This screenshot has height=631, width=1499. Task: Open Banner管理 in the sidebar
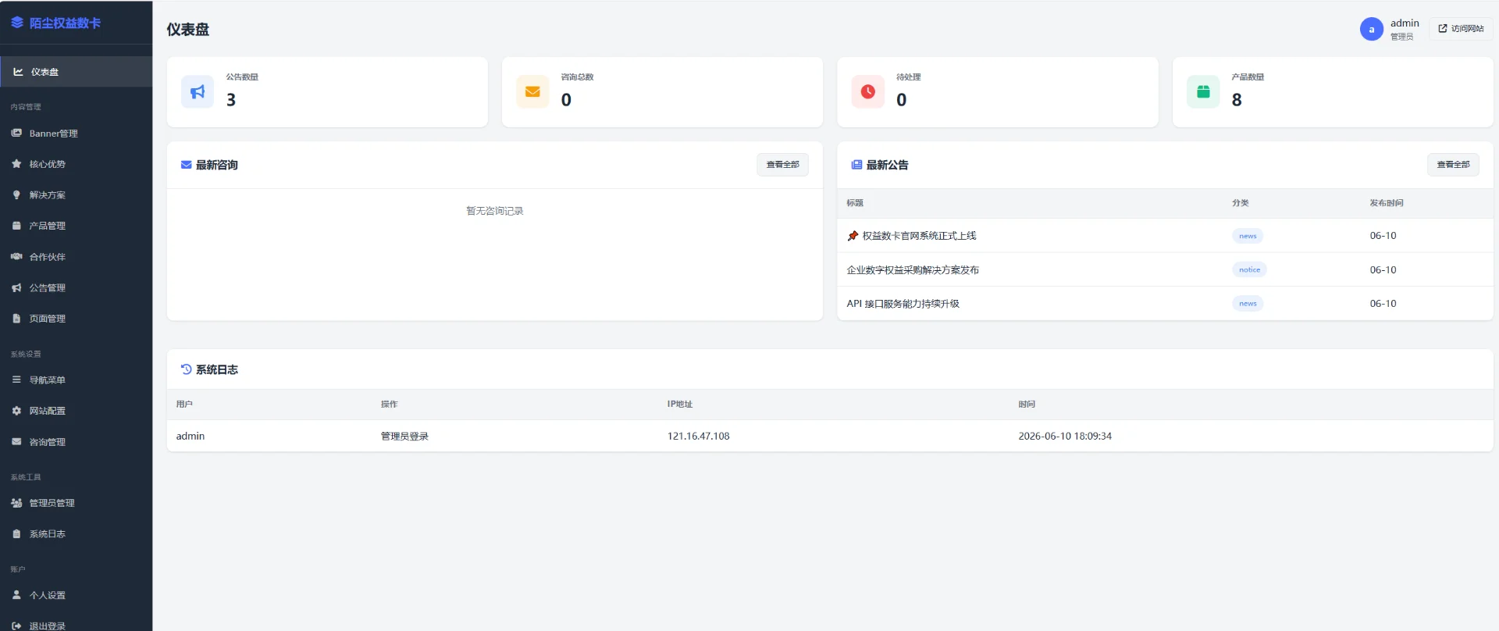[77, 134]
